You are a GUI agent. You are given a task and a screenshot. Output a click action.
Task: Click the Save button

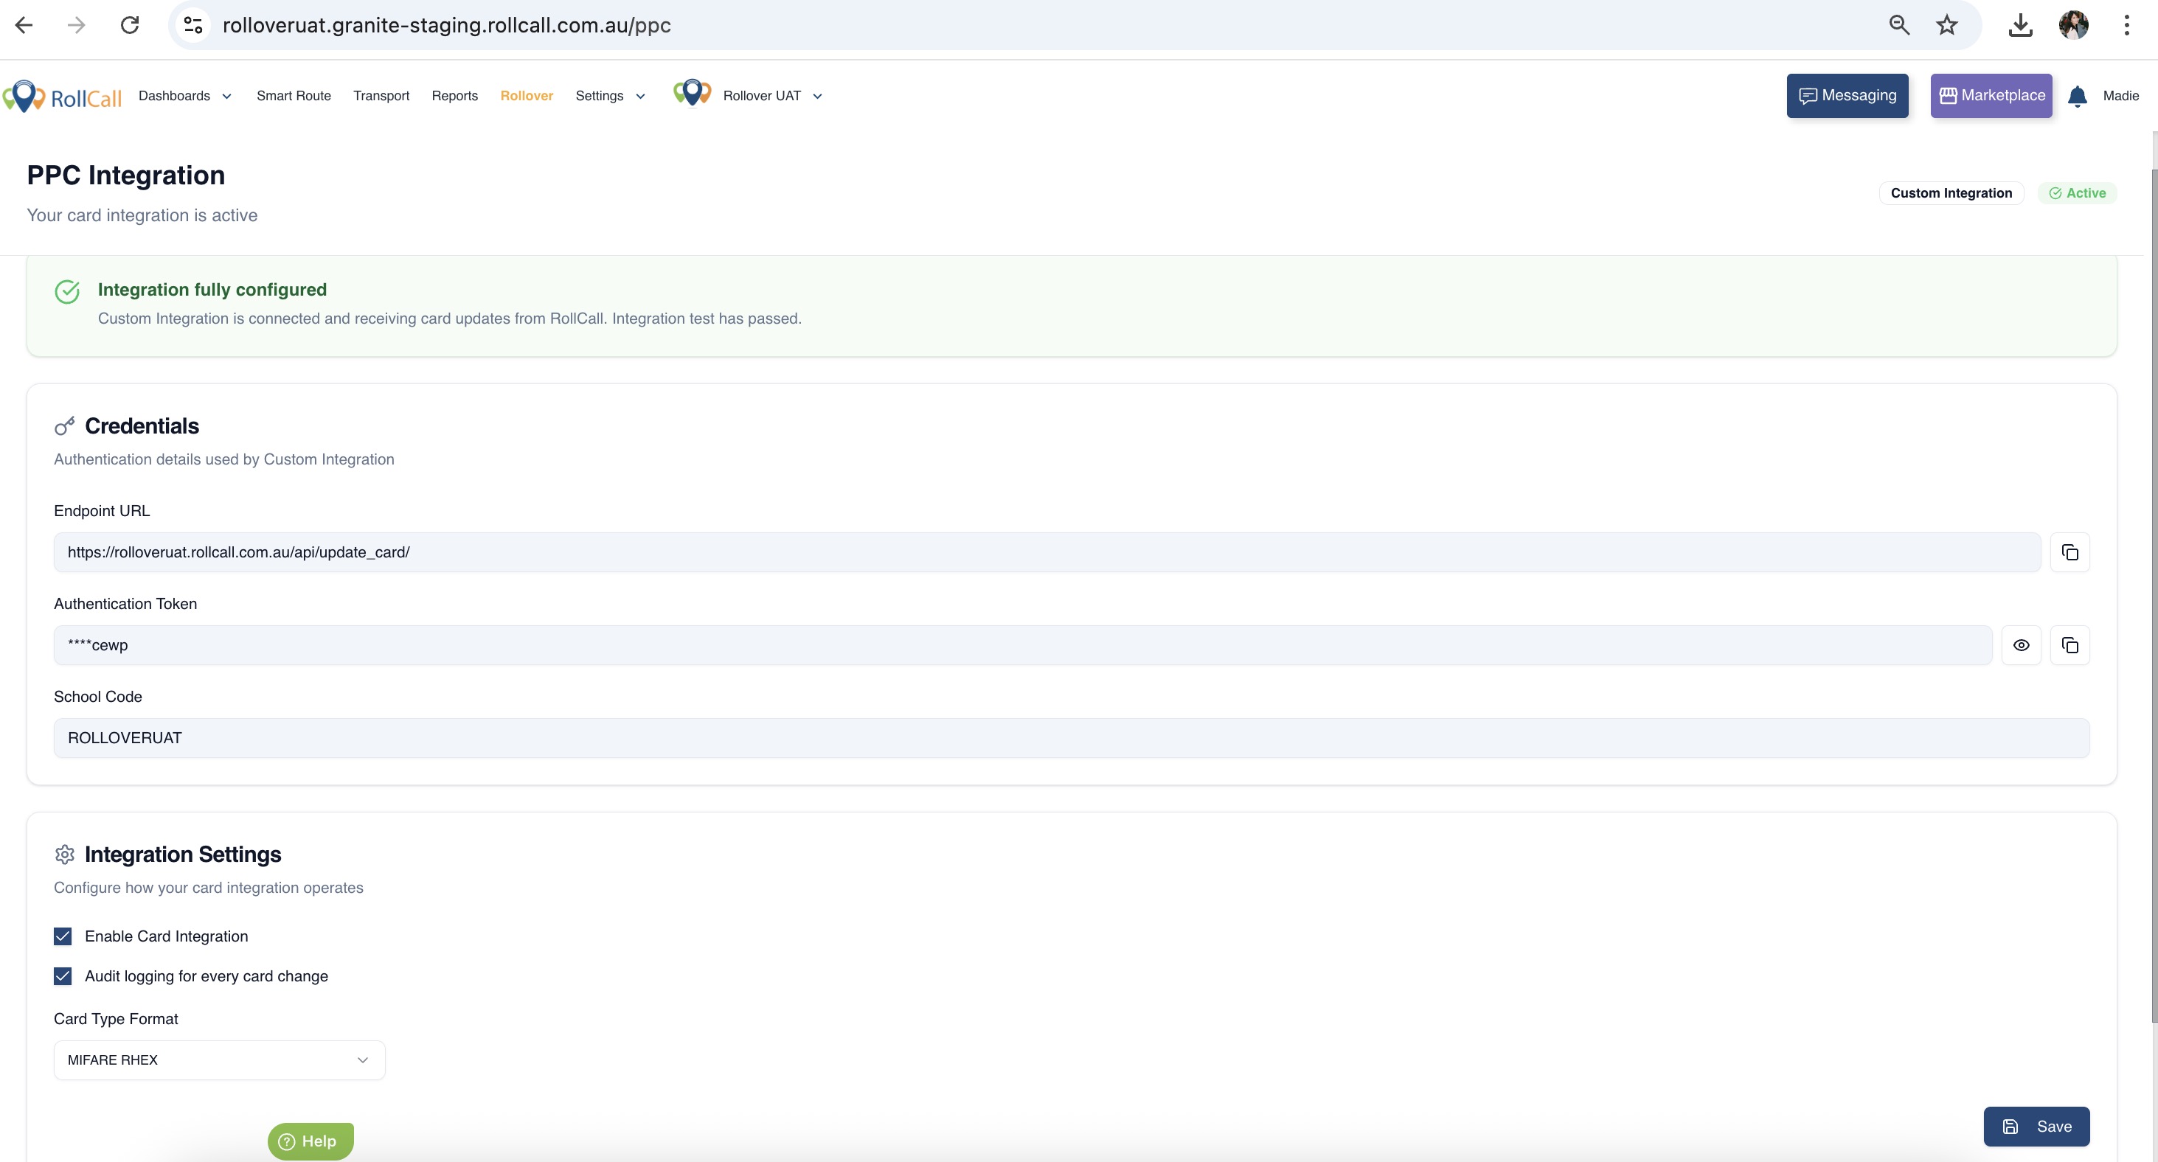coord(2036,1126)
